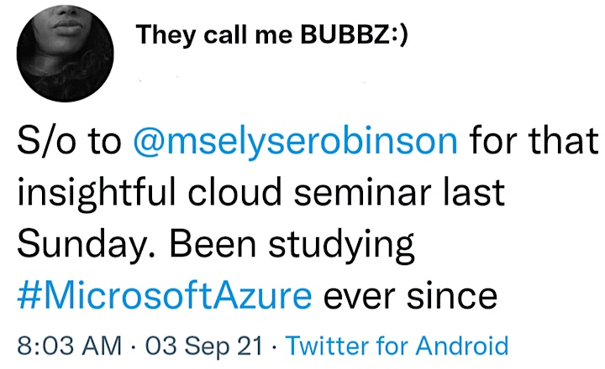The height and width of the screenshot is (369, 605).
Task: Select the 8:03 AM timestamp
Action: (x=70, y=346)
